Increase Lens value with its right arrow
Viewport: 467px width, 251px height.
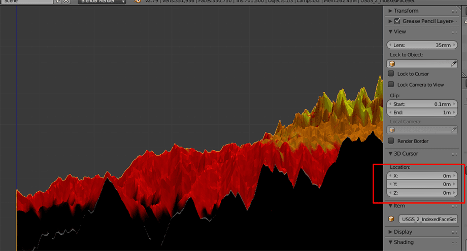coord(454,45)
